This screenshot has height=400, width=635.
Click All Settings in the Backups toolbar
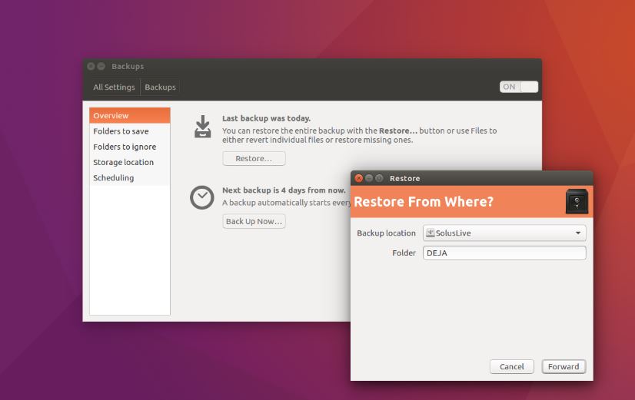[x=114, y=87]
